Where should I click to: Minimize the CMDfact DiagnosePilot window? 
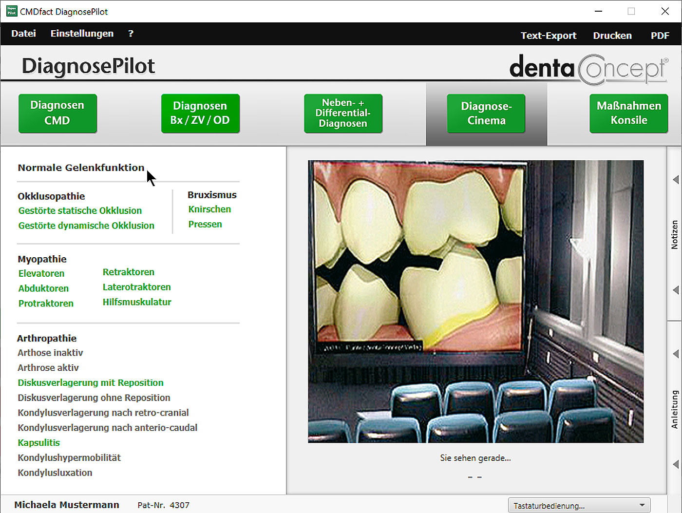599,11
